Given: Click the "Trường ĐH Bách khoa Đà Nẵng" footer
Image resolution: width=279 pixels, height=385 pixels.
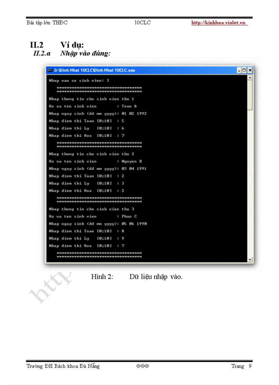Looking at the screenshot, I should pyautogui.click(x=63, y=366).
